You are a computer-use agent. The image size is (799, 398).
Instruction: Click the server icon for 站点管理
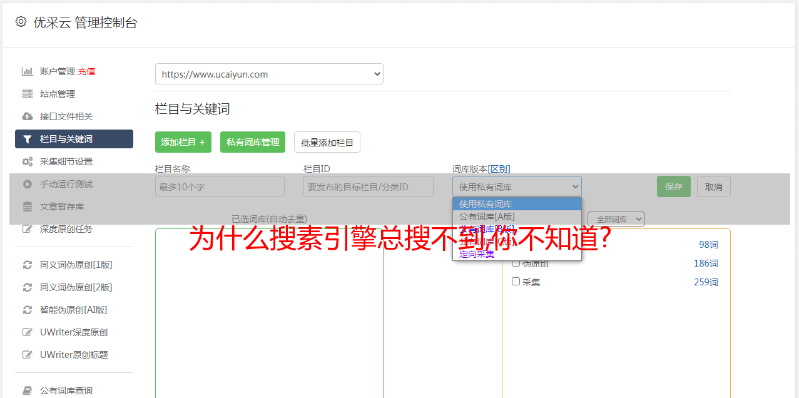[x=28, y=94]
